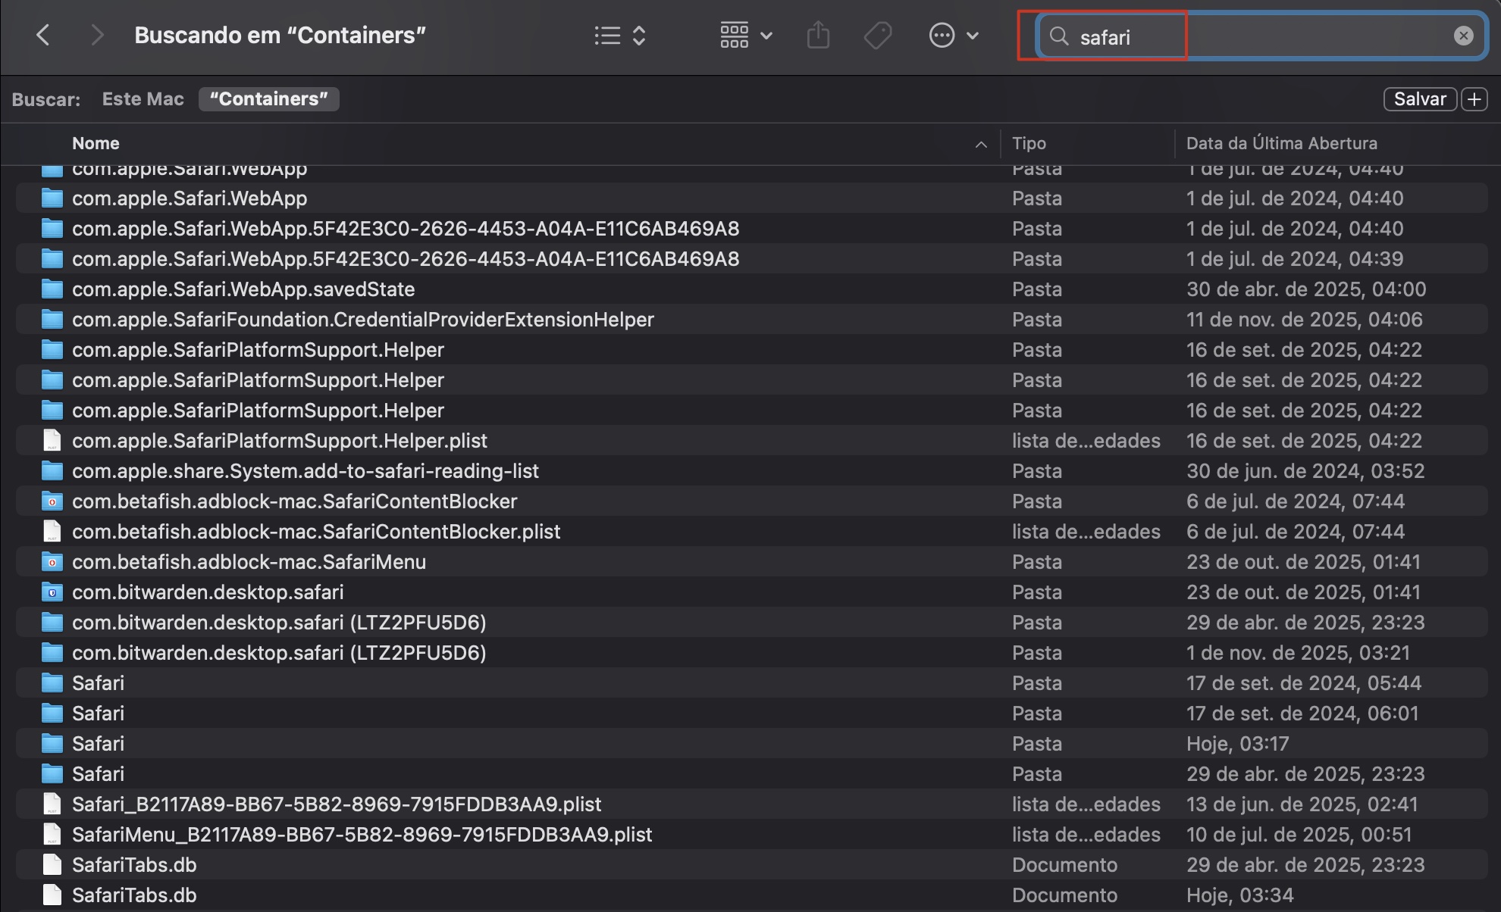
Task: Sort by Data da Última Abertura column
Action: point(1281,143)
